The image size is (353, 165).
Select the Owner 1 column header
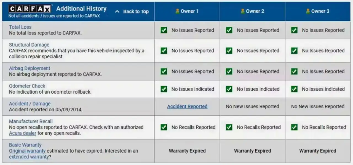point(187,11)
